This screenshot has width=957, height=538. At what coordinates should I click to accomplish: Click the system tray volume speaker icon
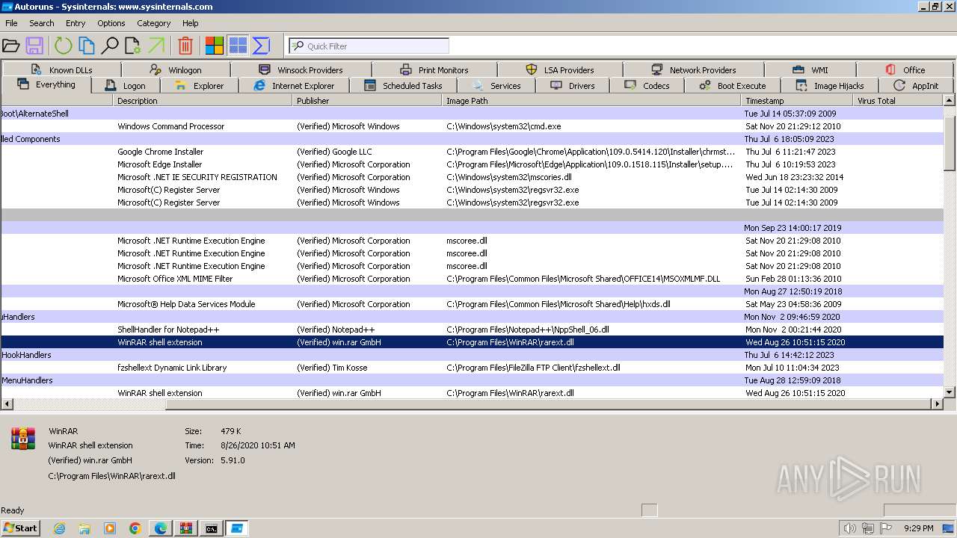click(x=849, y=528)
